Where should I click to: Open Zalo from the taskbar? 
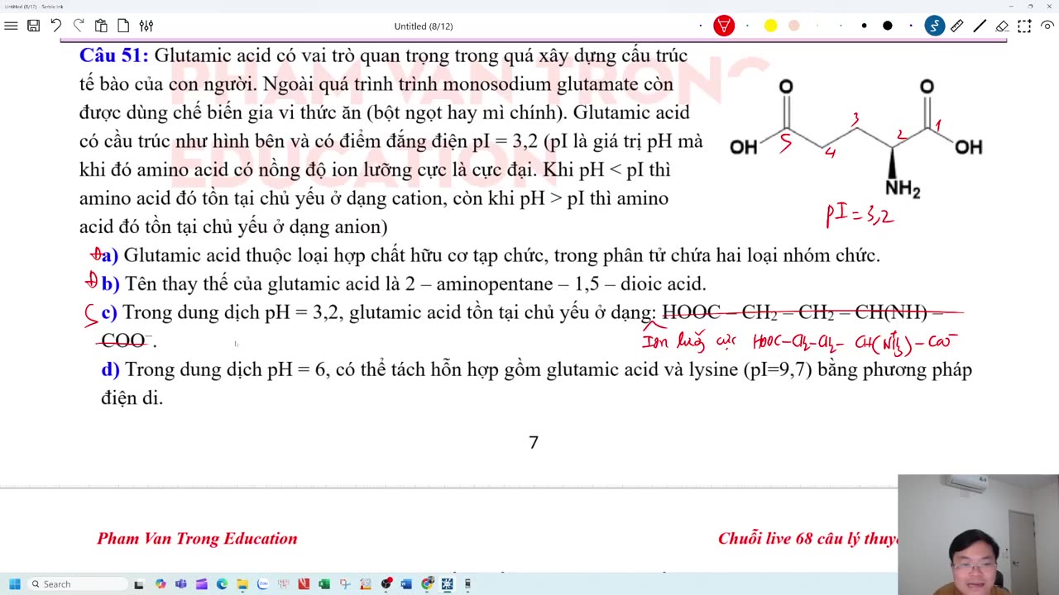click(262, 584)
